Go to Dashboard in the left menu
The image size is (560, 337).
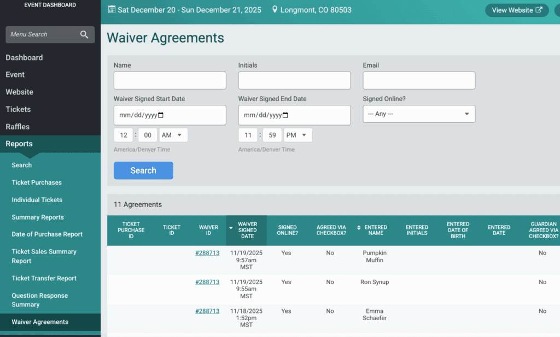pos(24,57)
